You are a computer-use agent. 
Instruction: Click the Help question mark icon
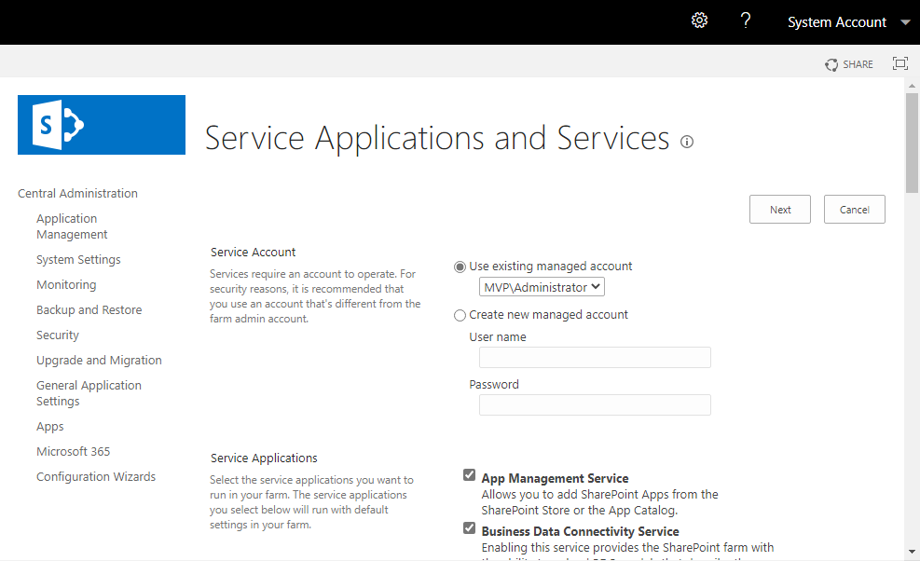pyautogui.click(x=746, y=20)
